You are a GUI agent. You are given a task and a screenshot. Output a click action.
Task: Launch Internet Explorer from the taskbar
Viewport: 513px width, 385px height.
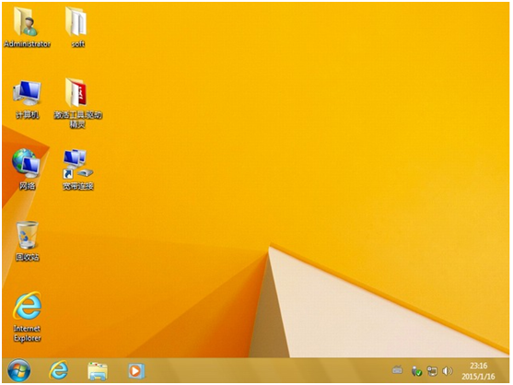click(x=59, y=370)
